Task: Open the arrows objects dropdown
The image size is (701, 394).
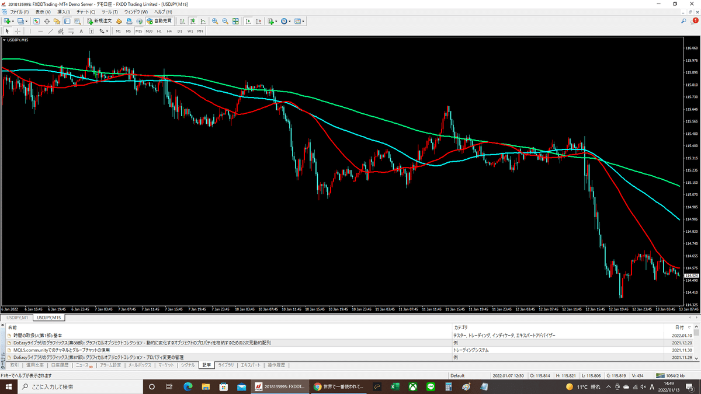Action: 103,31
